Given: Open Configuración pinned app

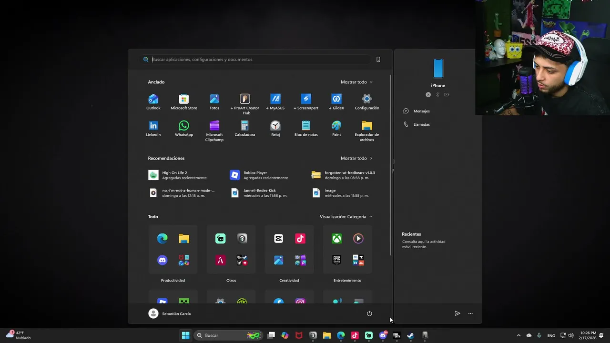Looking at the screenshot, I should pyautogui.click(x=367, y=102).
